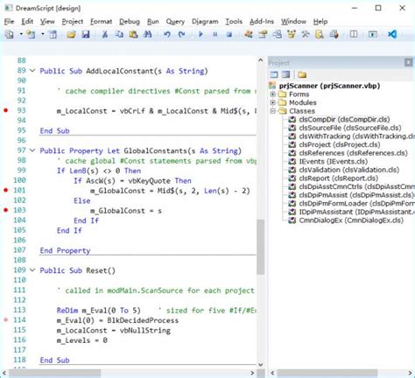Viewport: 415px width, 378px height.
Task: Click the Break pause icon
Action: 215,34
